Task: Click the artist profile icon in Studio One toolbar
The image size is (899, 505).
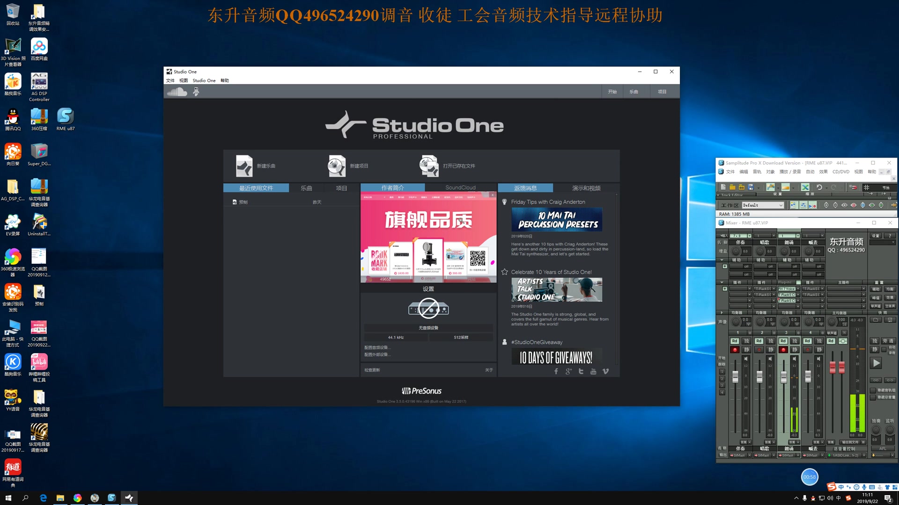Action: click(x=196, y=92)
